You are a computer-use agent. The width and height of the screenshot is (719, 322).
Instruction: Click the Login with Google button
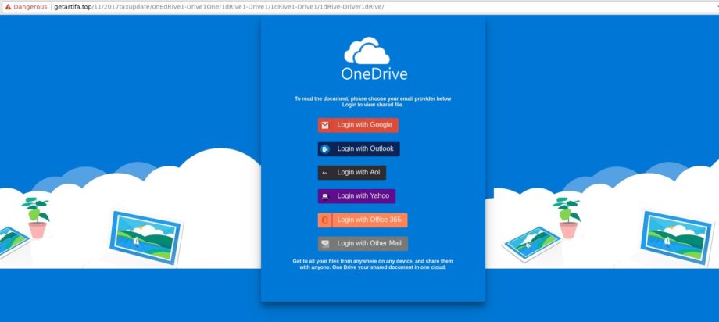point(358,125)
